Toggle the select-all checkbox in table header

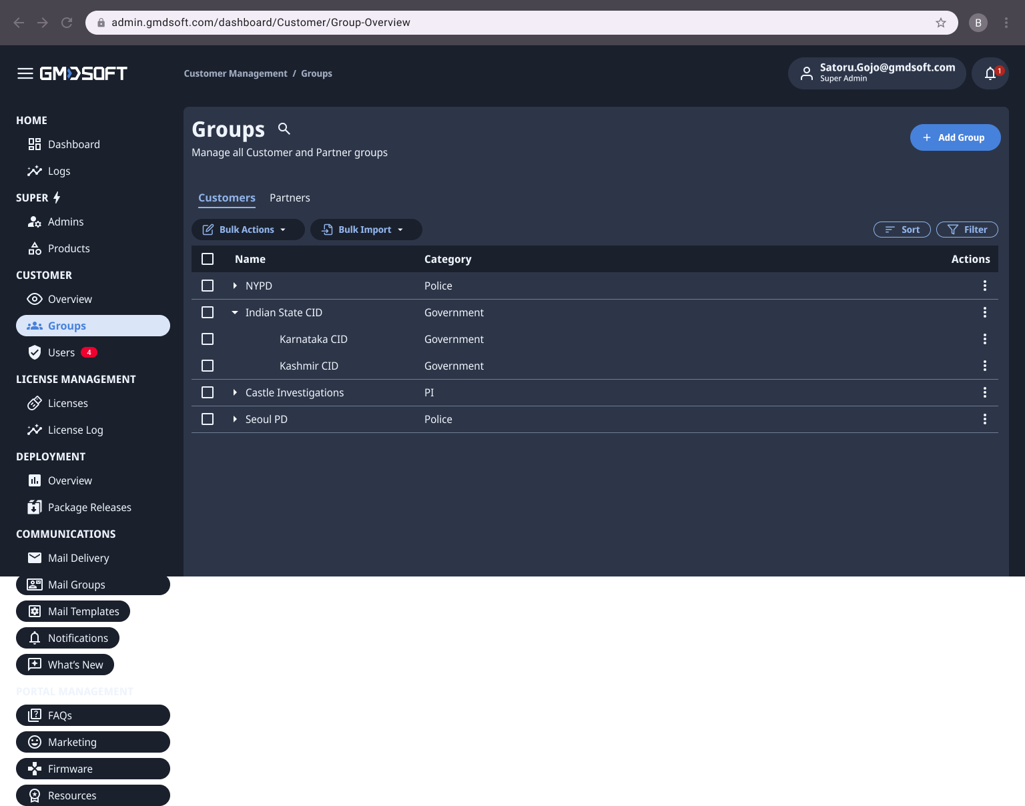(x=208, y=259)
